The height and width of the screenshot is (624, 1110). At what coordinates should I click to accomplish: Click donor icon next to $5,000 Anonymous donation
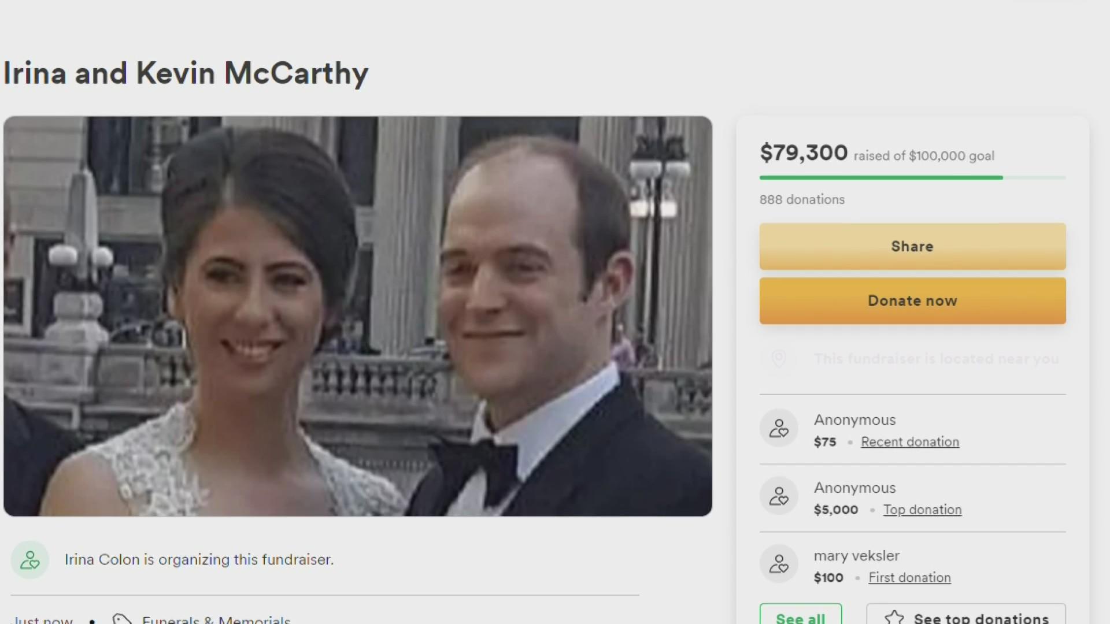coord(779,496)
